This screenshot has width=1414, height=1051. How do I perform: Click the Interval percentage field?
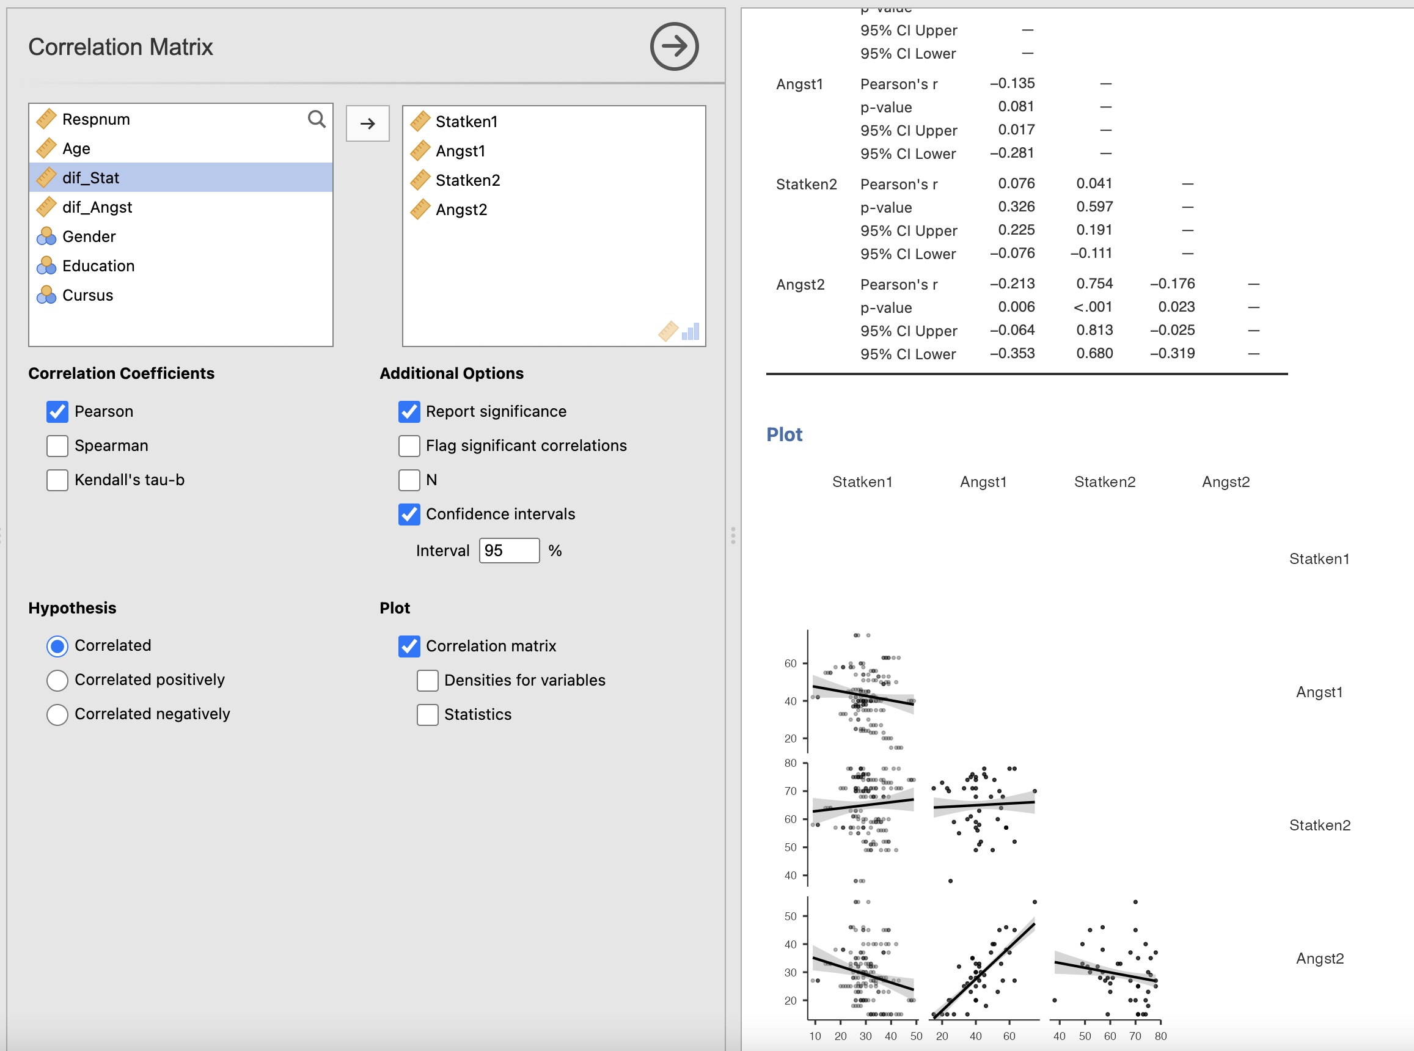(509, 551)
